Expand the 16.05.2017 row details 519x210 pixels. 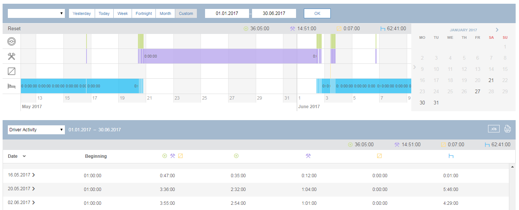click(x=34, y=175)
